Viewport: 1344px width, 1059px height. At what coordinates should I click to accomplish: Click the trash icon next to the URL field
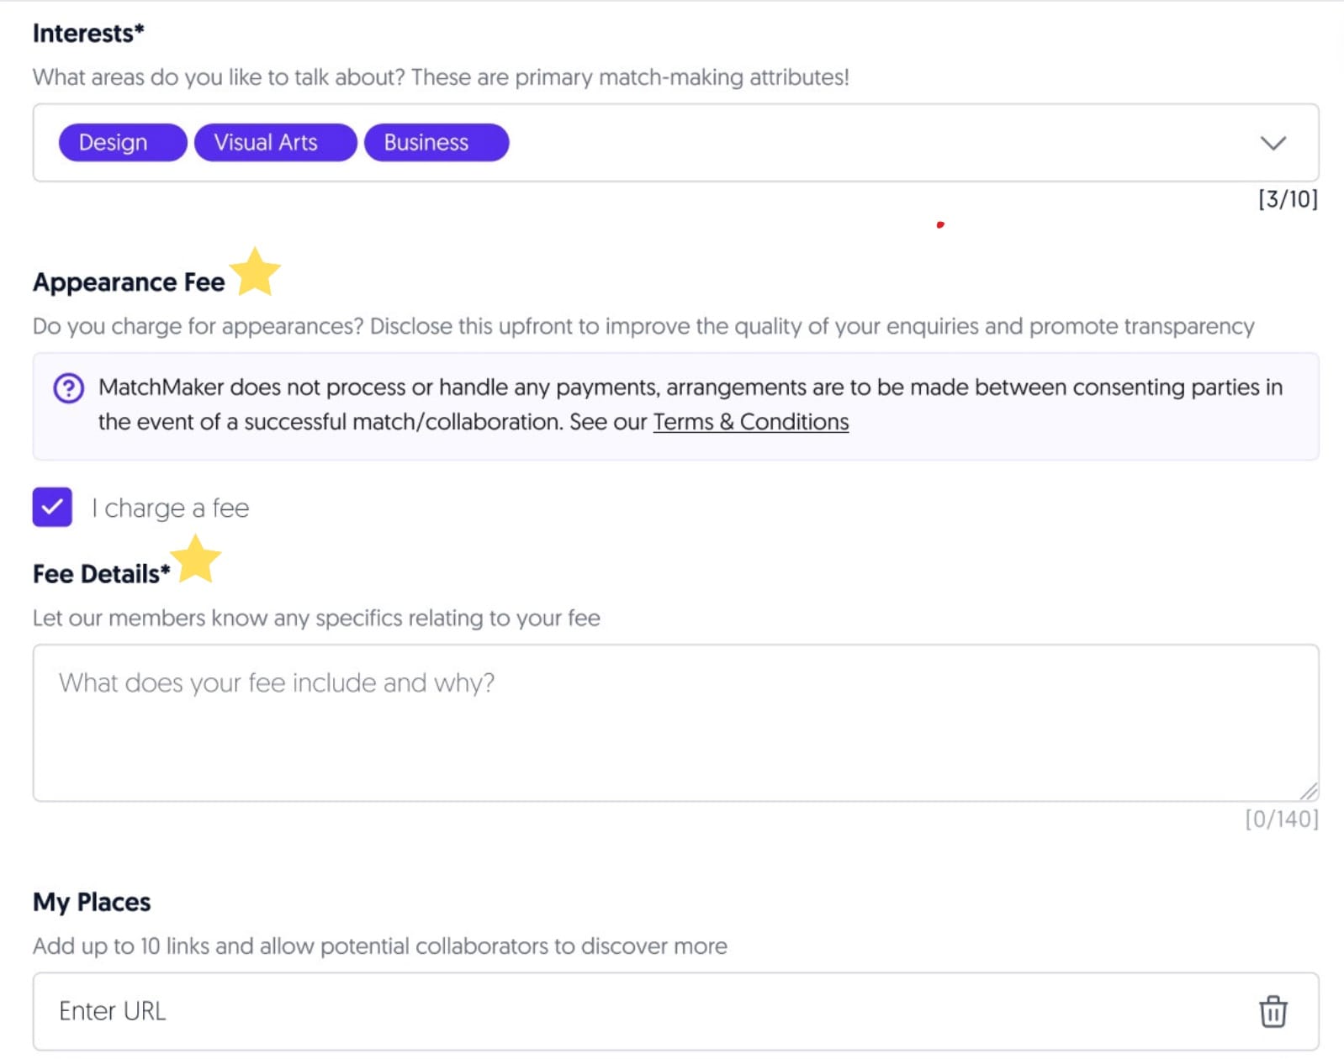(x=1273, y=1011)
